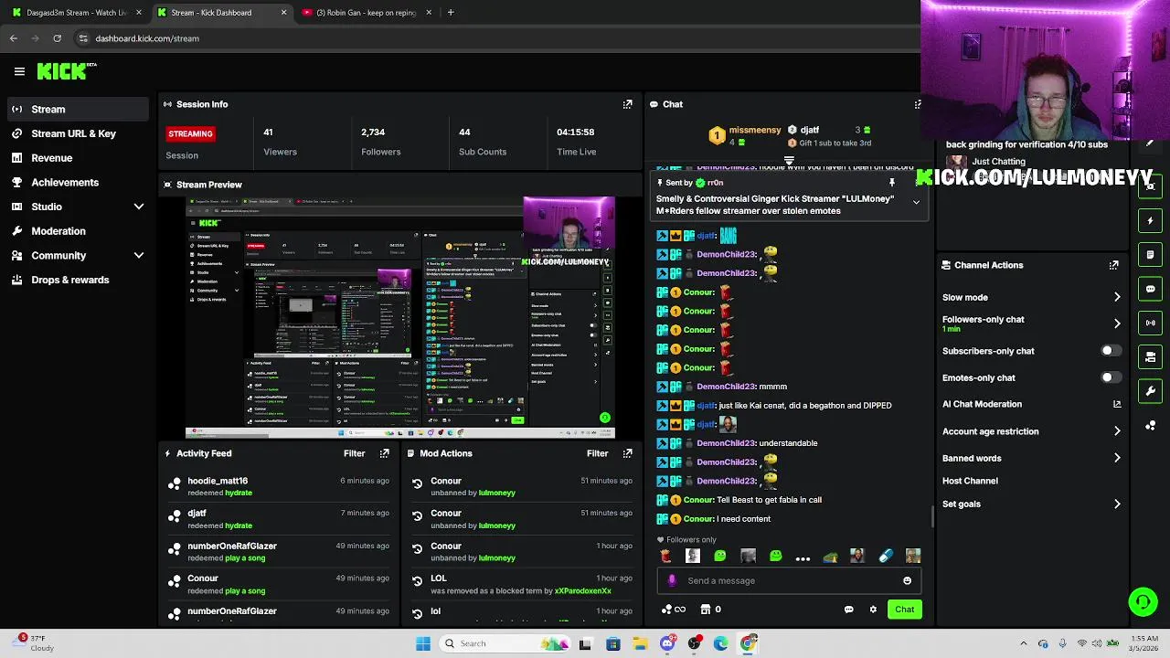Open OBS Studio from the taskbar
The width and height of the screenshot is (1170, 658).
click(695, 643)
